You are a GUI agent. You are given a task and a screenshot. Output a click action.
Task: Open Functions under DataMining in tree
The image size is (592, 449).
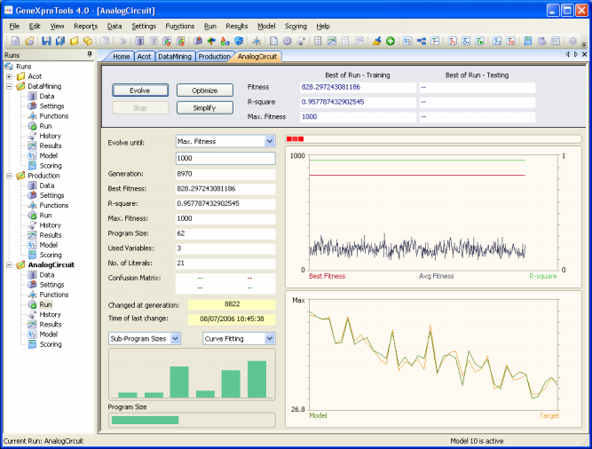pyautogui.click(x=54, y=116)
